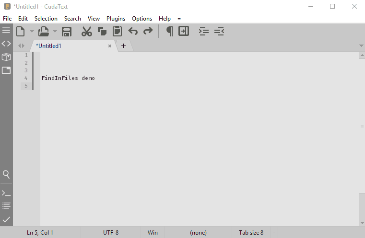Open the Output list panel icon
This screenshot has height=238, width=365.
6,205
